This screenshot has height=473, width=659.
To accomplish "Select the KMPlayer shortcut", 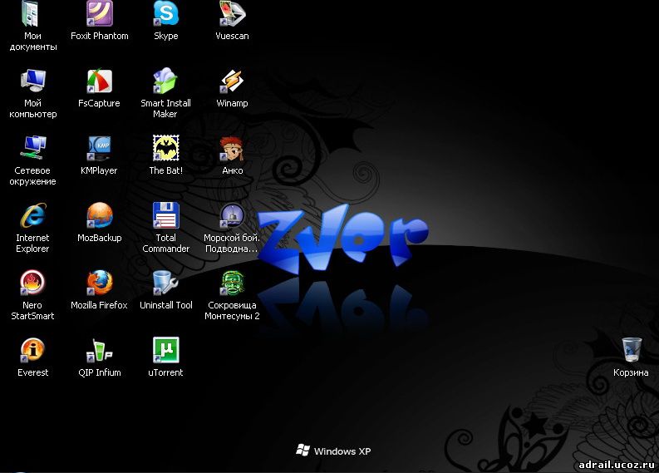I will (x=99, y=148).
